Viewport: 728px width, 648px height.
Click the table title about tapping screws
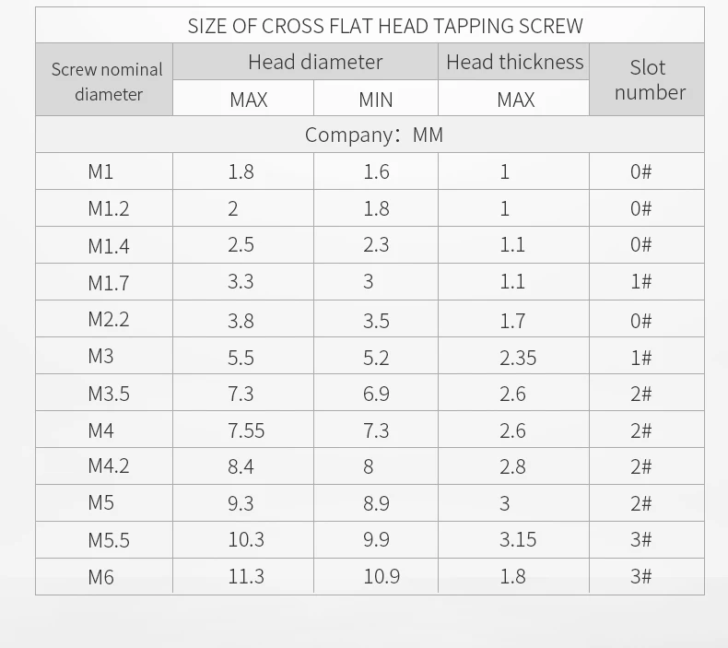[x=385, y=26]
